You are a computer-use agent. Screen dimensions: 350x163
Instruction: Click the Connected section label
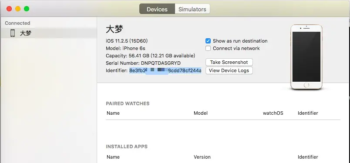[x=17, y=23]
